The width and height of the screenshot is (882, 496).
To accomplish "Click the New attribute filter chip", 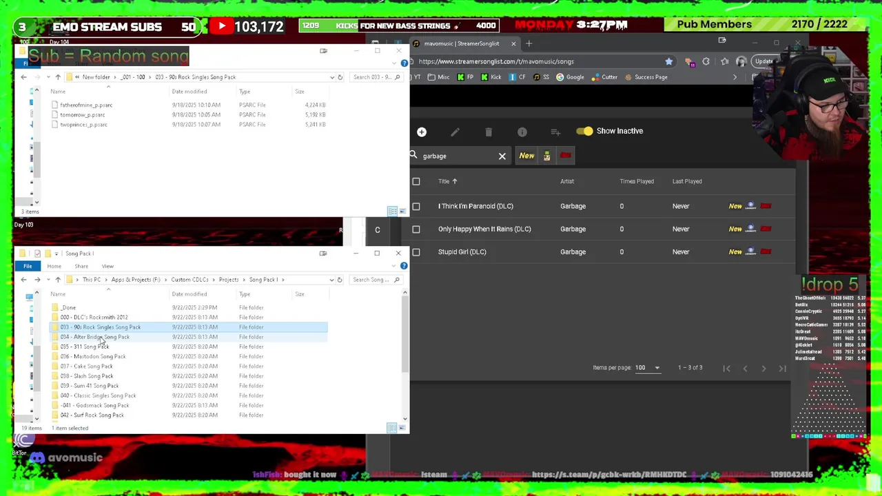I will tap(526, 156).
